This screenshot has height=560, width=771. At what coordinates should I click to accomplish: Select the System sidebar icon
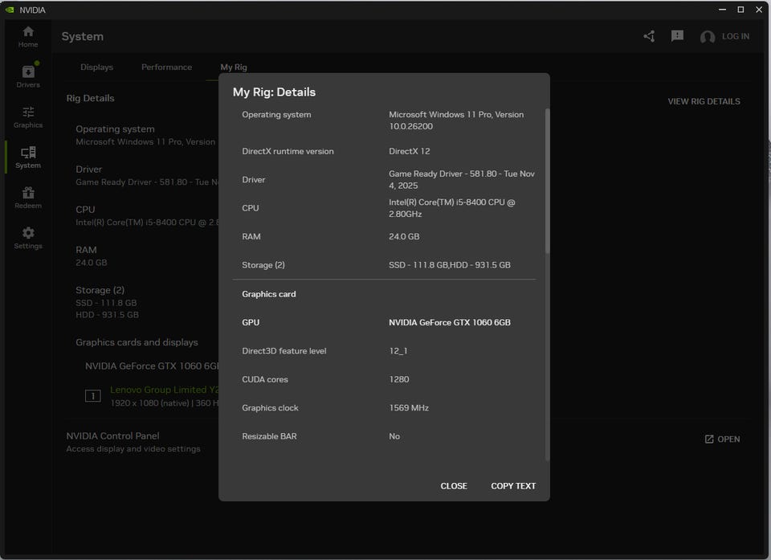pos(28,153)
